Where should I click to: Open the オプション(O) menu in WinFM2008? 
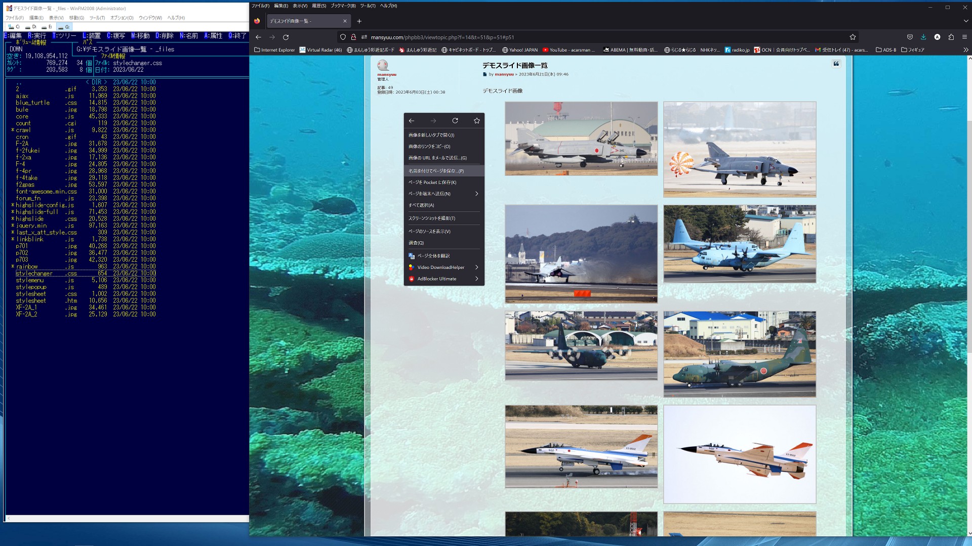click(x=121, y=18)
